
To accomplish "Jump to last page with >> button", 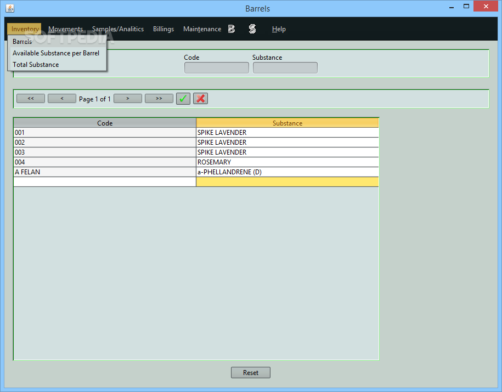I will [x=159, y=99].
